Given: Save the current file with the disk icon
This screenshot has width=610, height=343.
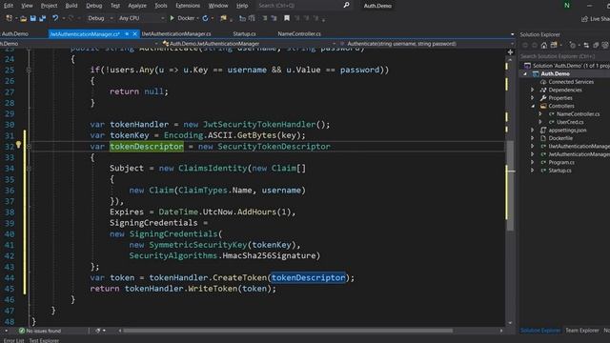Looking at the screenshot, I should tap(33, 18).
